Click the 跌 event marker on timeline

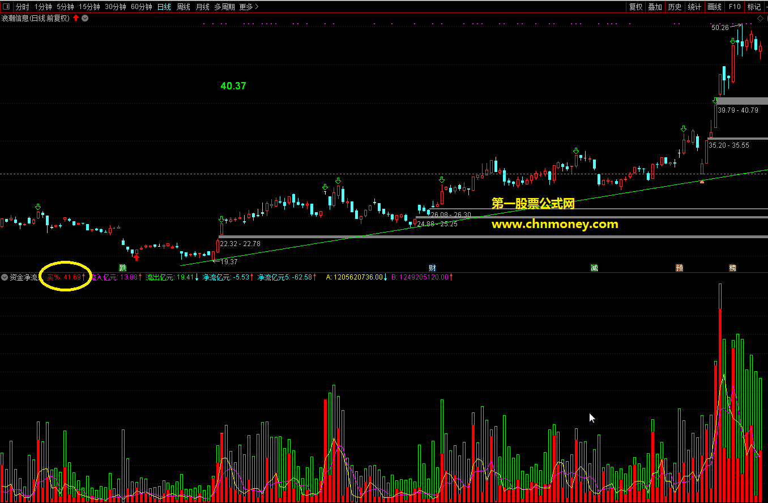click(123, 268)
